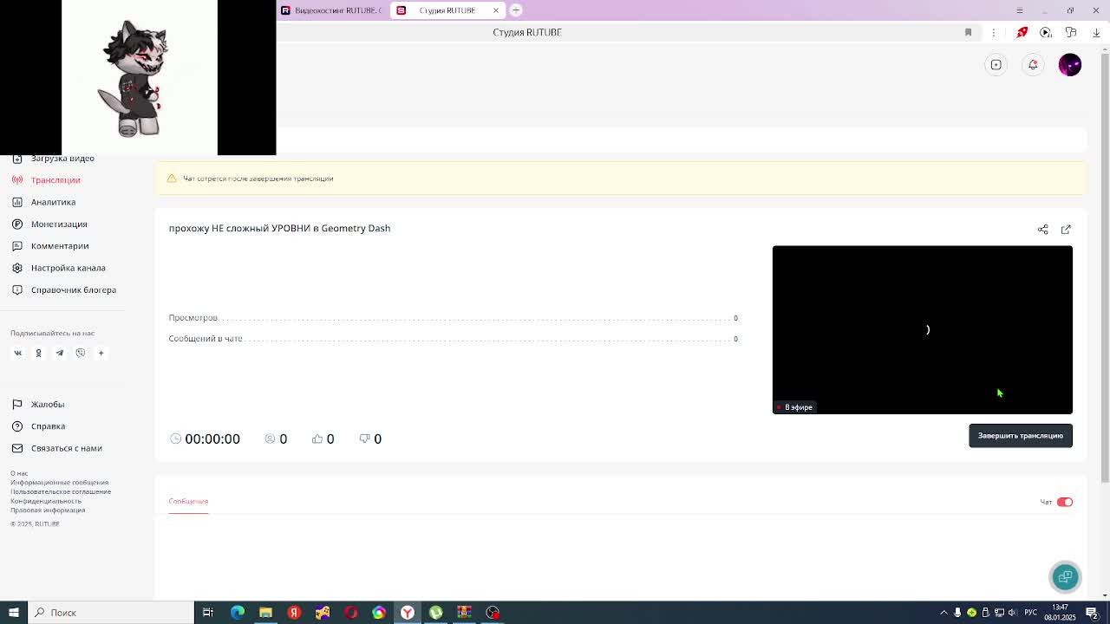Switch to Видеохостинг RUTUBE browser tab
Image resolution: width=1110 pixels, height=624 pixels.
(330, 10)
